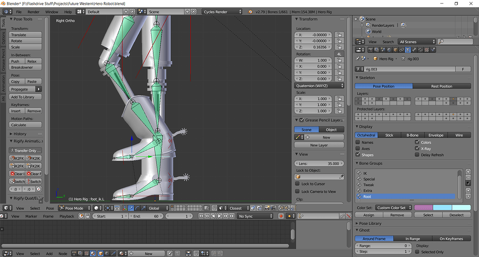
Task: Switch to Rest Position tab
Action: pyautogui.click(x=442, y=86)
